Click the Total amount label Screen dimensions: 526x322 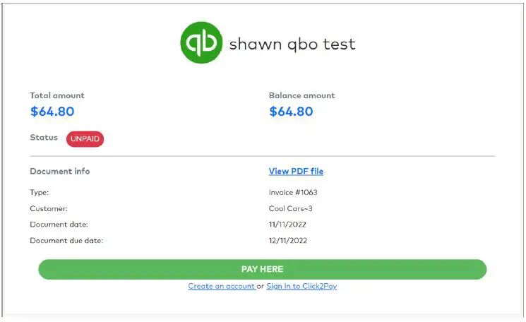pos(57,95)
